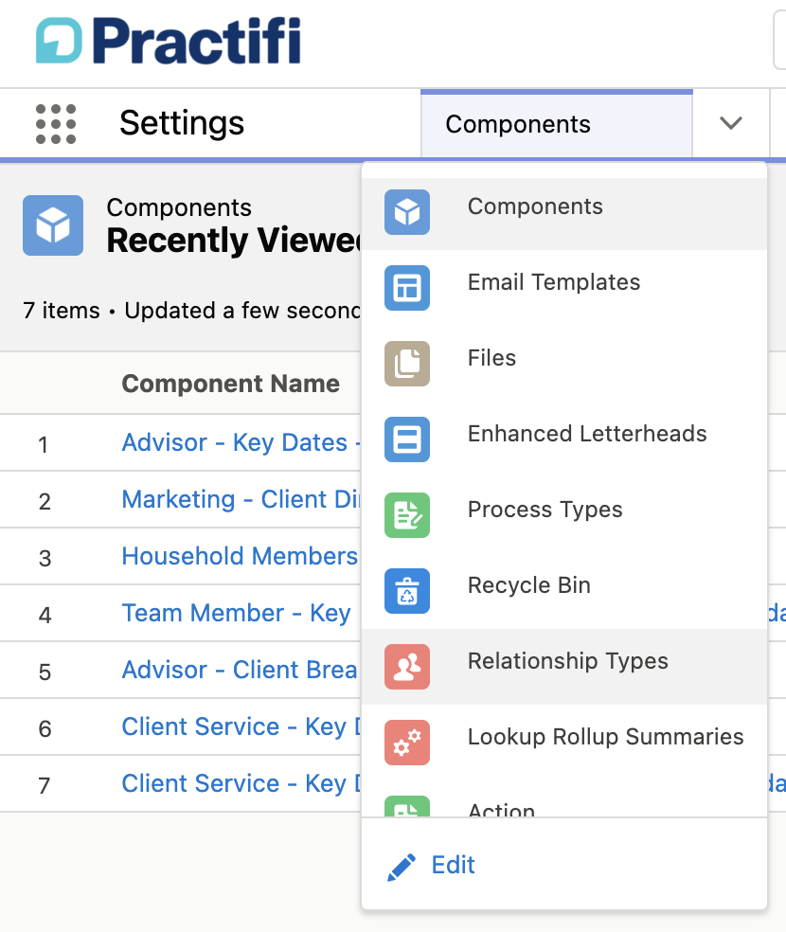
Task: Open the Advisor - Key Dates component
Action: 241,443
